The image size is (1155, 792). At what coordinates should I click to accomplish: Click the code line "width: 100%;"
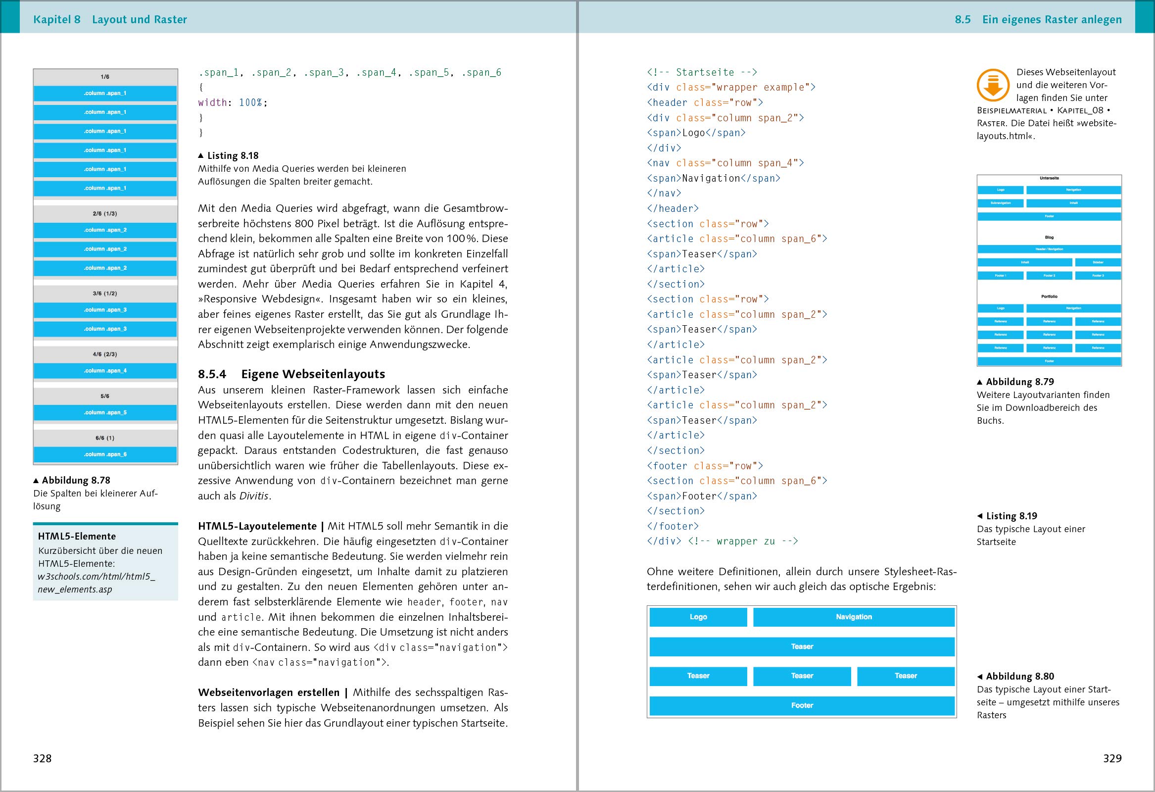233,102
